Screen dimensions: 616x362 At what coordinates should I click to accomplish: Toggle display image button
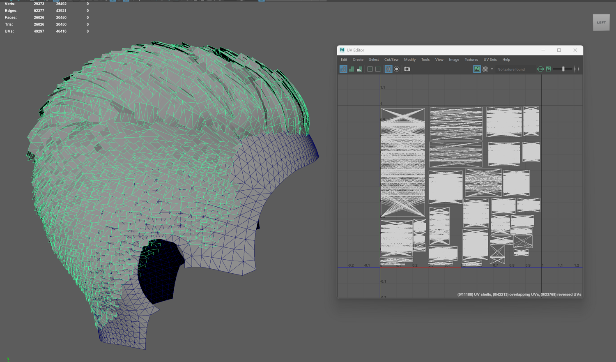click(x=477, y=69)
